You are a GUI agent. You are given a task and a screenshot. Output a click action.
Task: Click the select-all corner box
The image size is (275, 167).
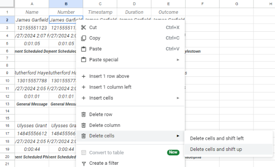pyautogui.click(x=7, y=4)
